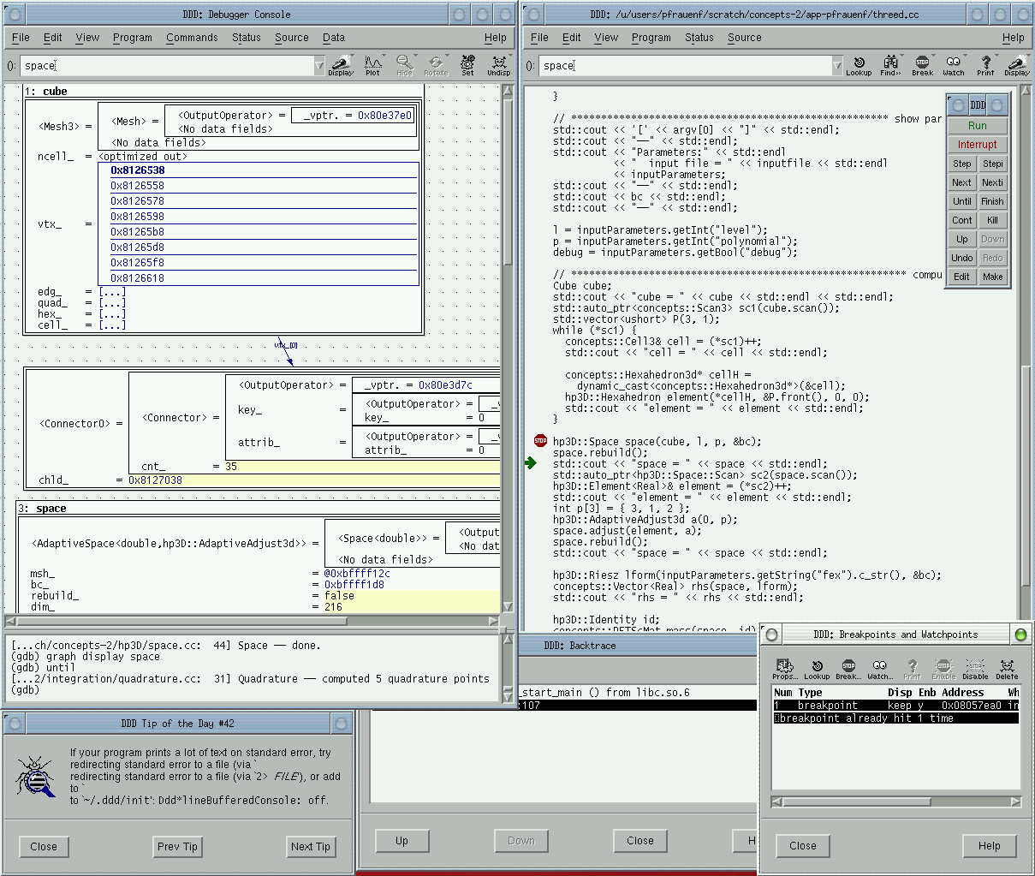Open argument dropdown arrow in Debugger Console

point(319,66)
